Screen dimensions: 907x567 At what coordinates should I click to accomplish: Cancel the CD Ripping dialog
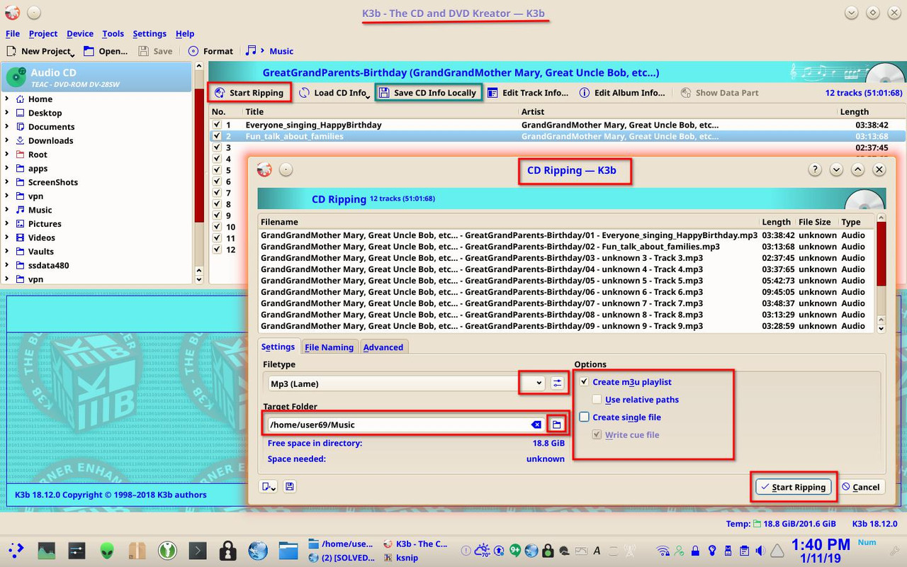860,487
